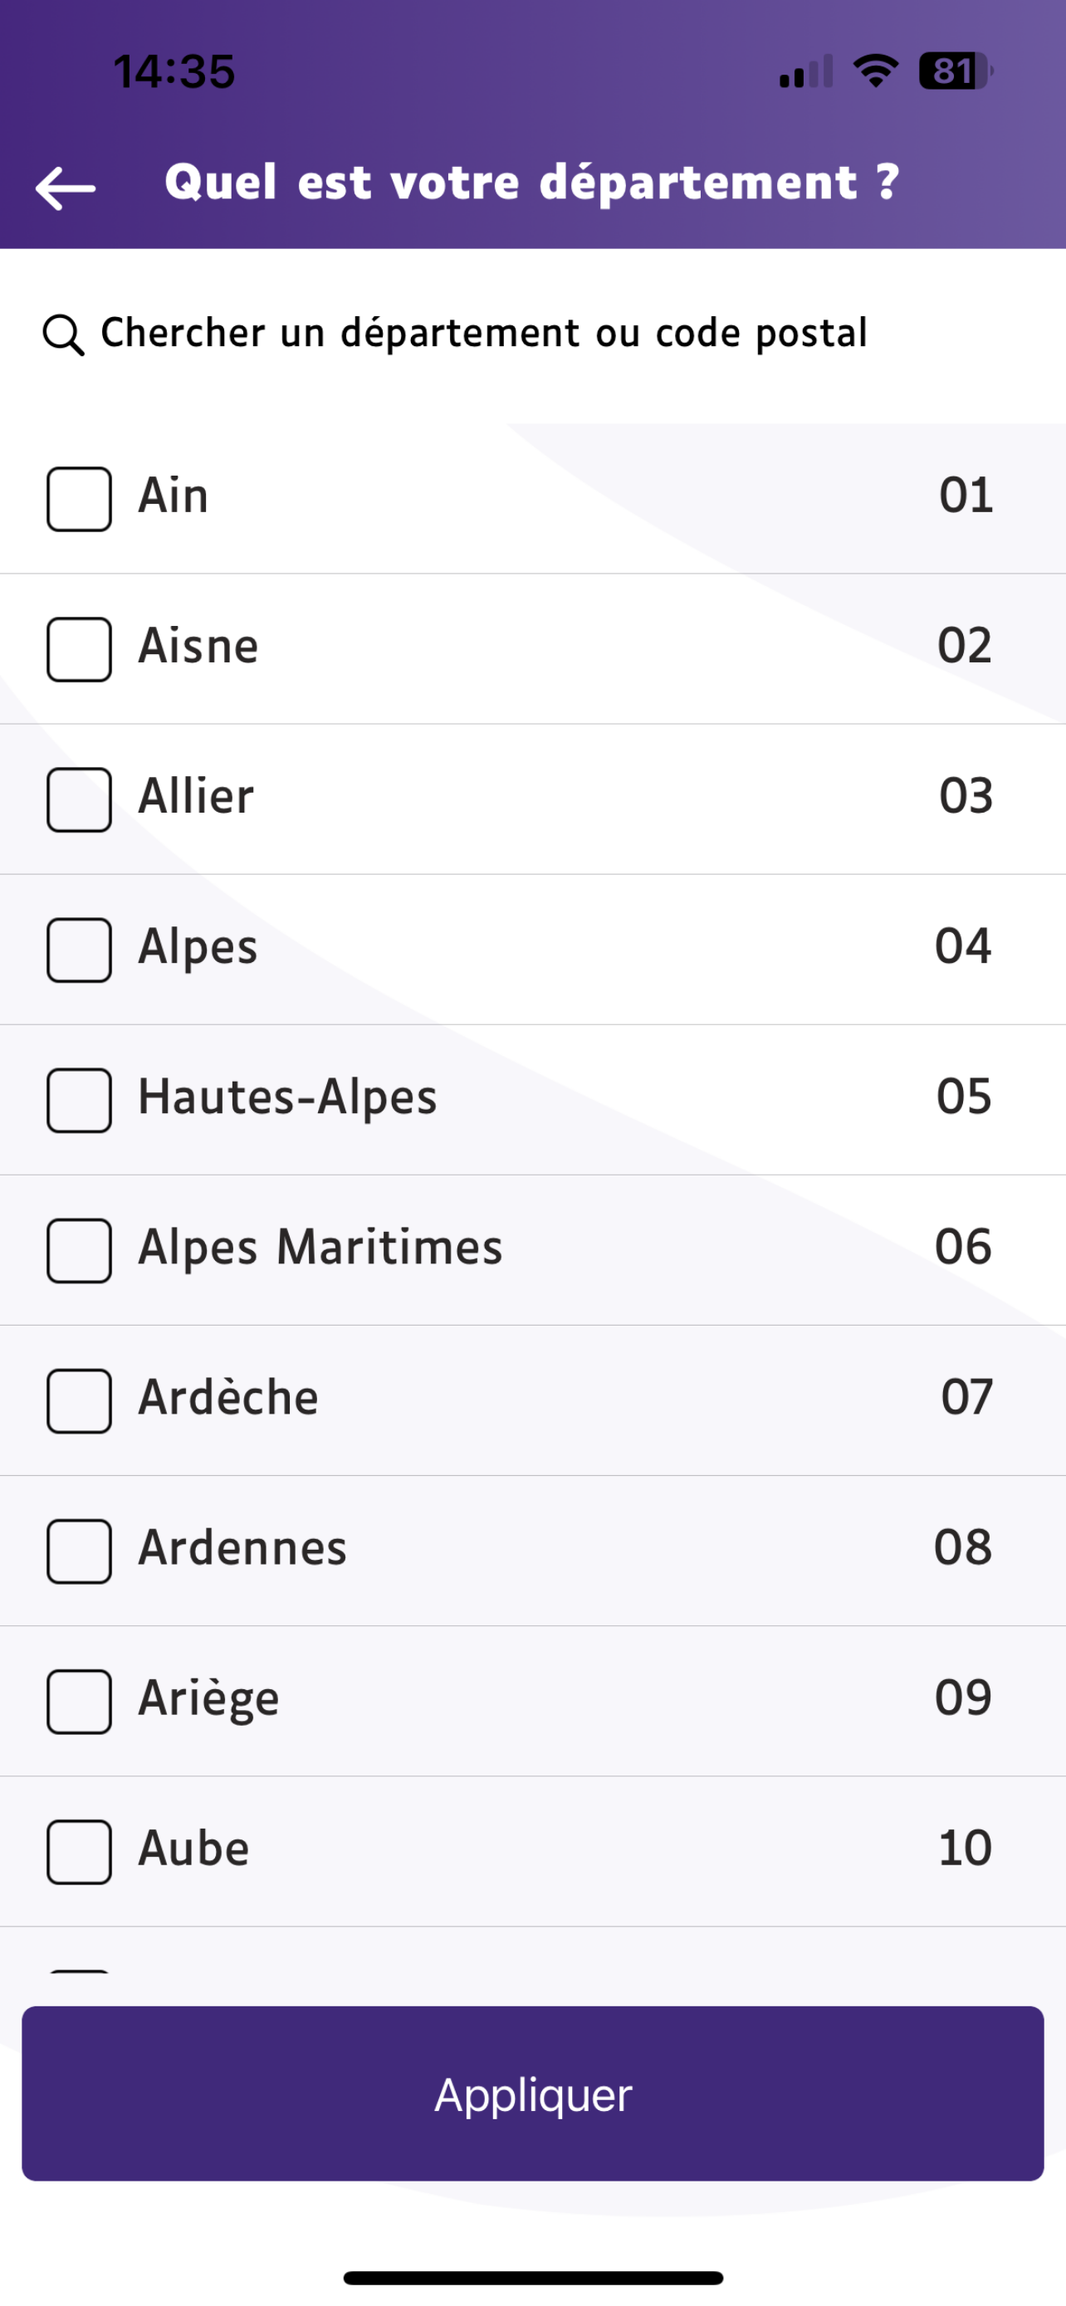Check the Ain department checkbox
The width and height of the screenshot is (1066, 2306).
tap(80, 499)
